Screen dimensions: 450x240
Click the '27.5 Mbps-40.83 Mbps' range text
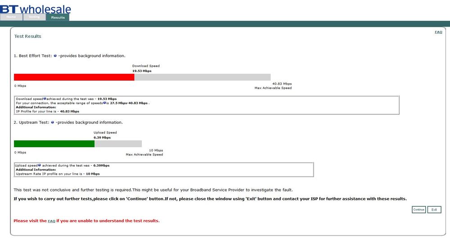(129, 103)
